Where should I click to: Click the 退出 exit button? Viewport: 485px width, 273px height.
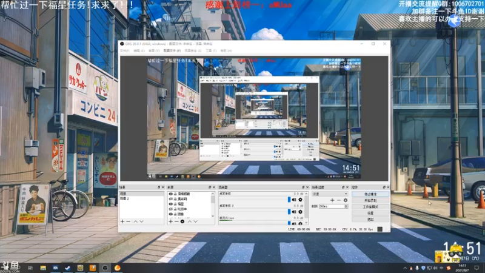coord(370,219)
